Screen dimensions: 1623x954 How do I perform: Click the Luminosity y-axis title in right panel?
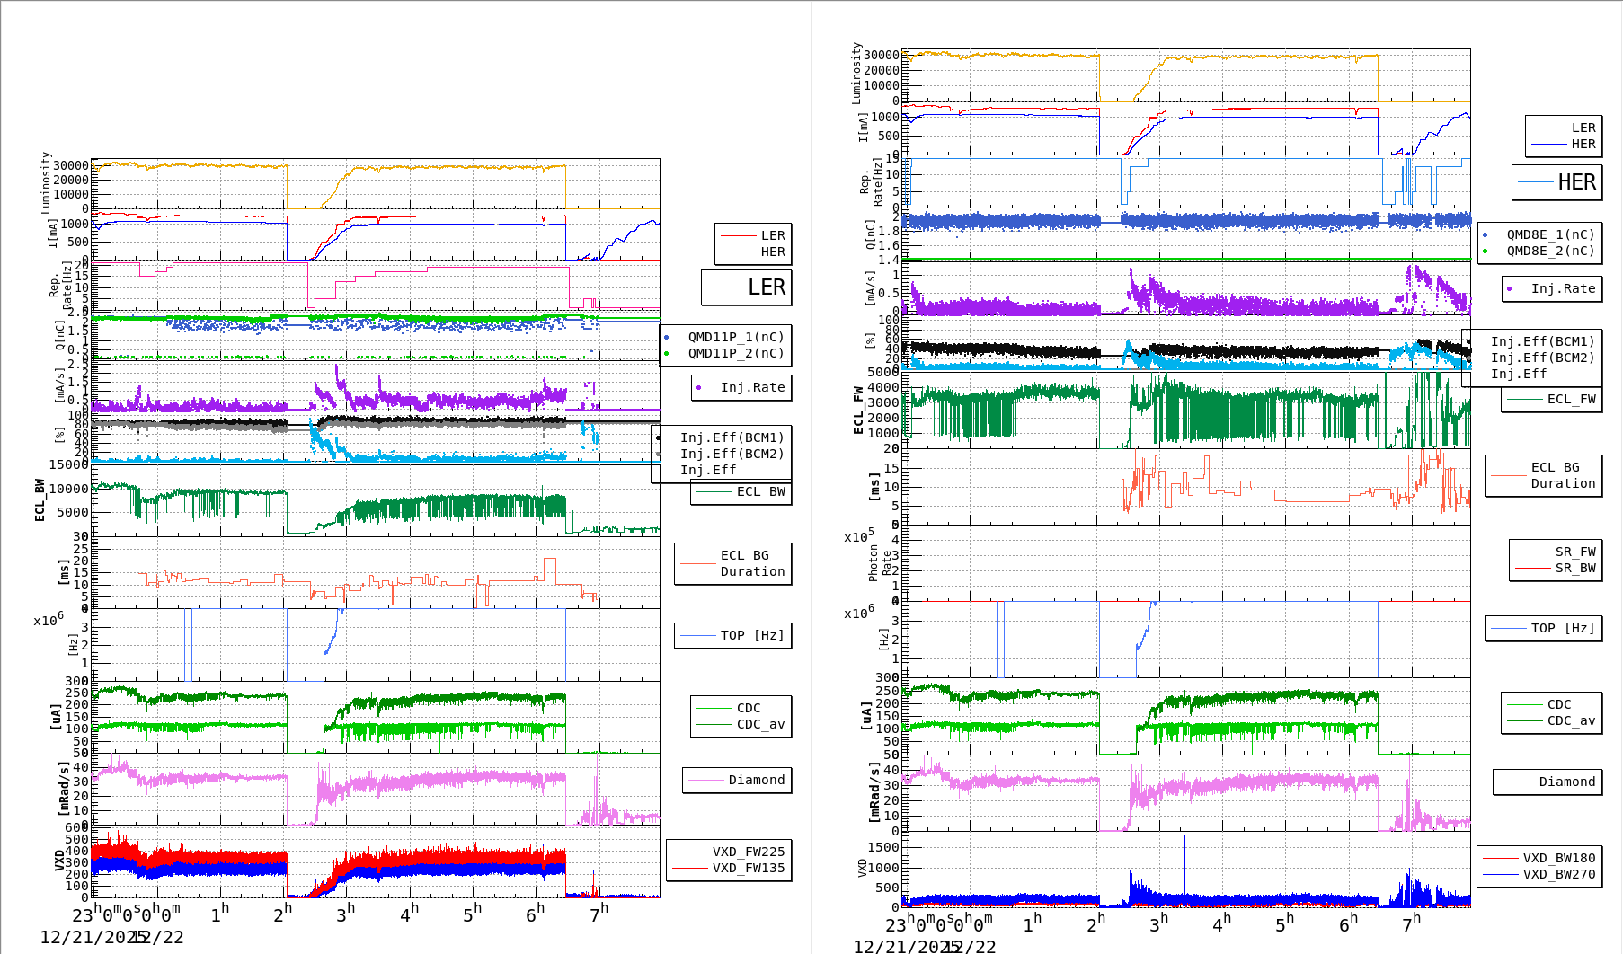click(x=856, y=73)
